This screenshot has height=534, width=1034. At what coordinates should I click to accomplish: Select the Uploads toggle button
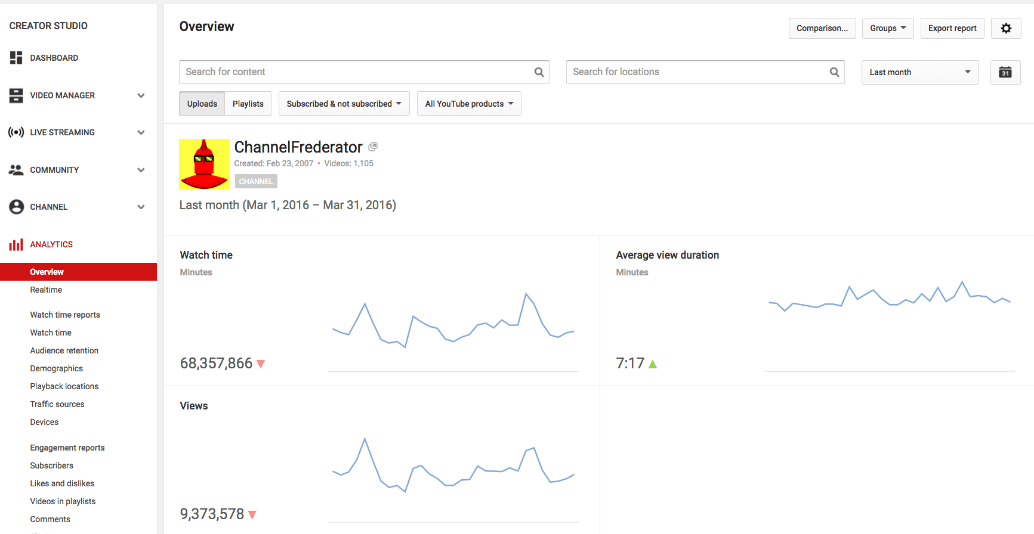[x=202, y=104]
